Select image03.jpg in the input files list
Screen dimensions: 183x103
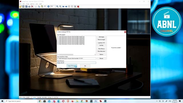71,39
